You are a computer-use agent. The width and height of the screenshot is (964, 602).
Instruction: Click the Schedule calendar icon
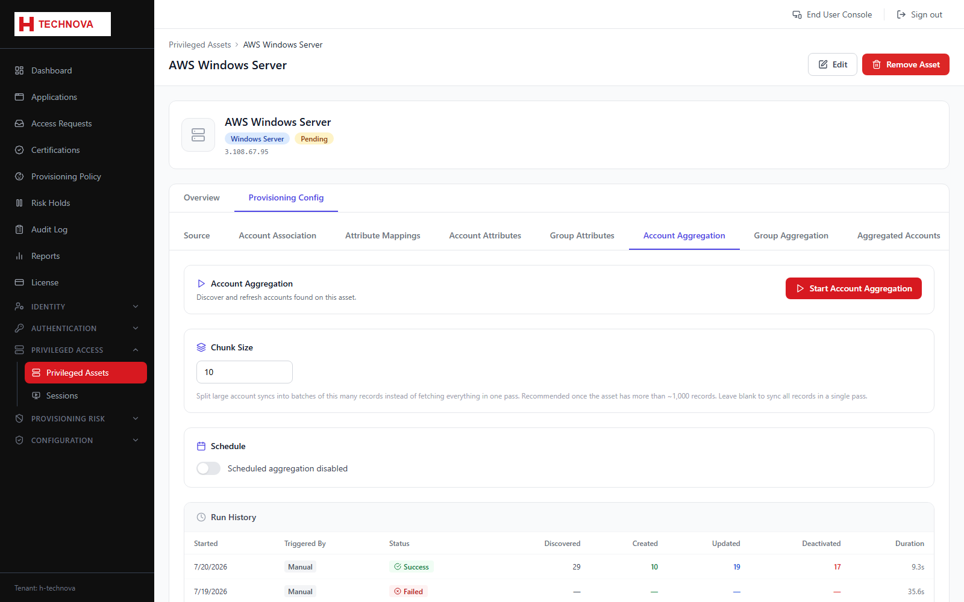pos(201,446)
